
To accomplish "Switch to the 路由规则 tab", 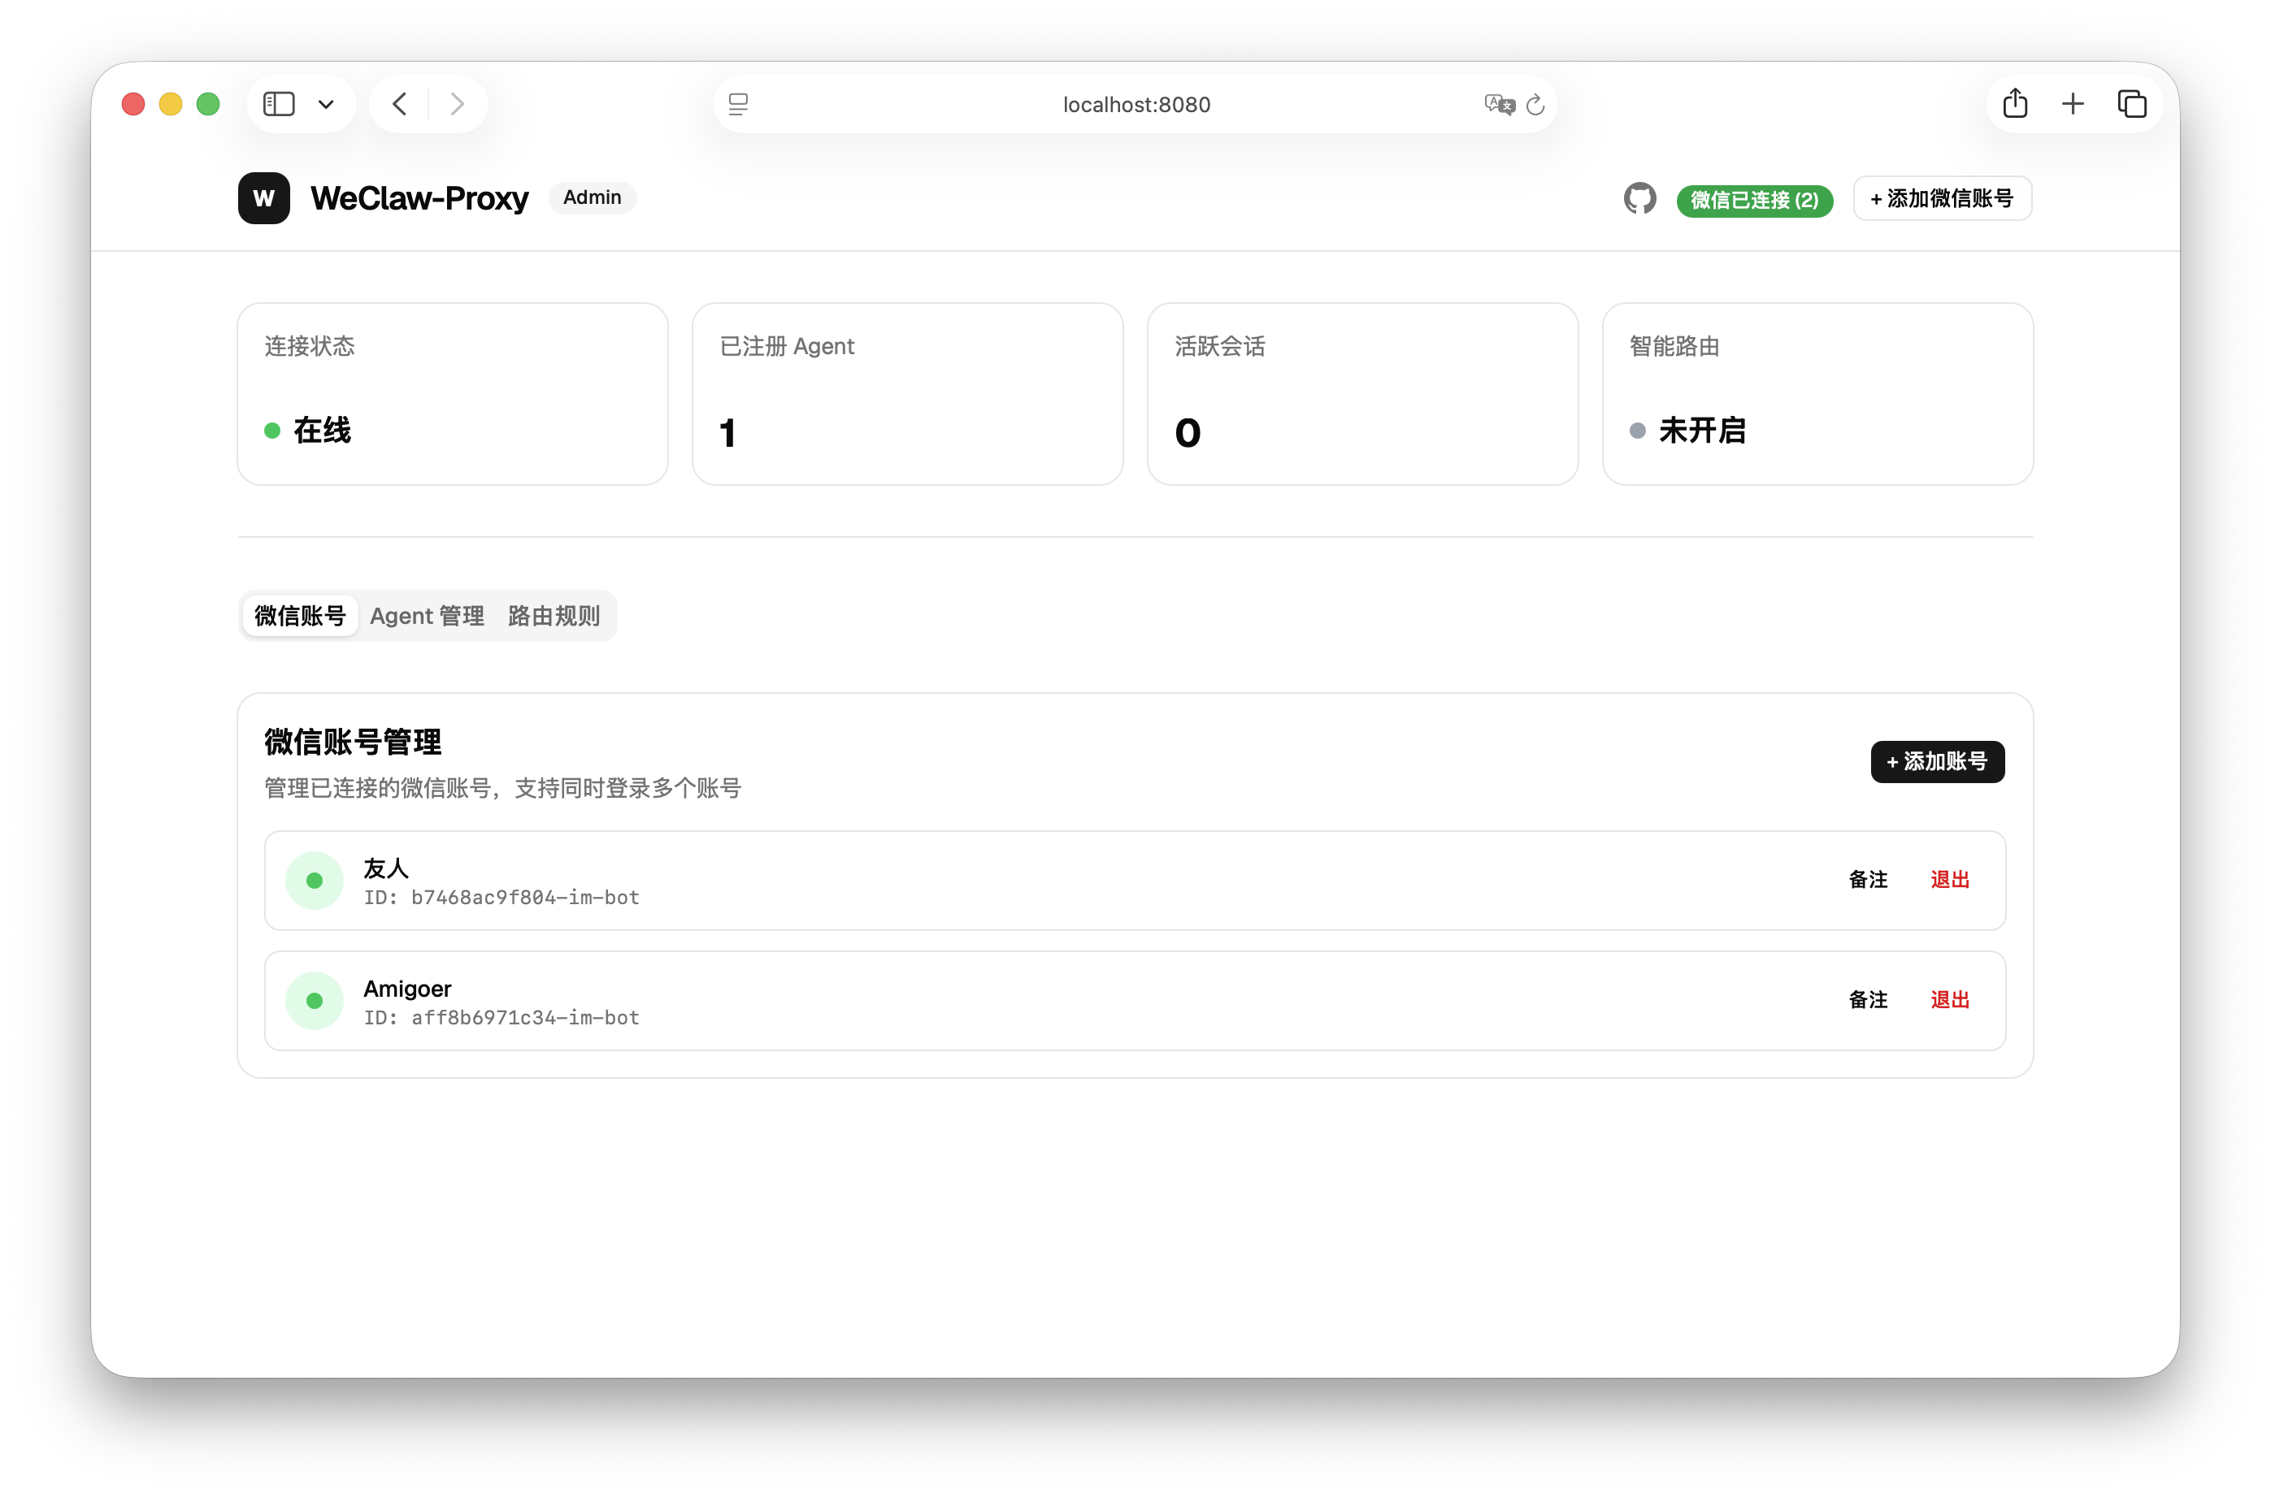I will 554,617.
